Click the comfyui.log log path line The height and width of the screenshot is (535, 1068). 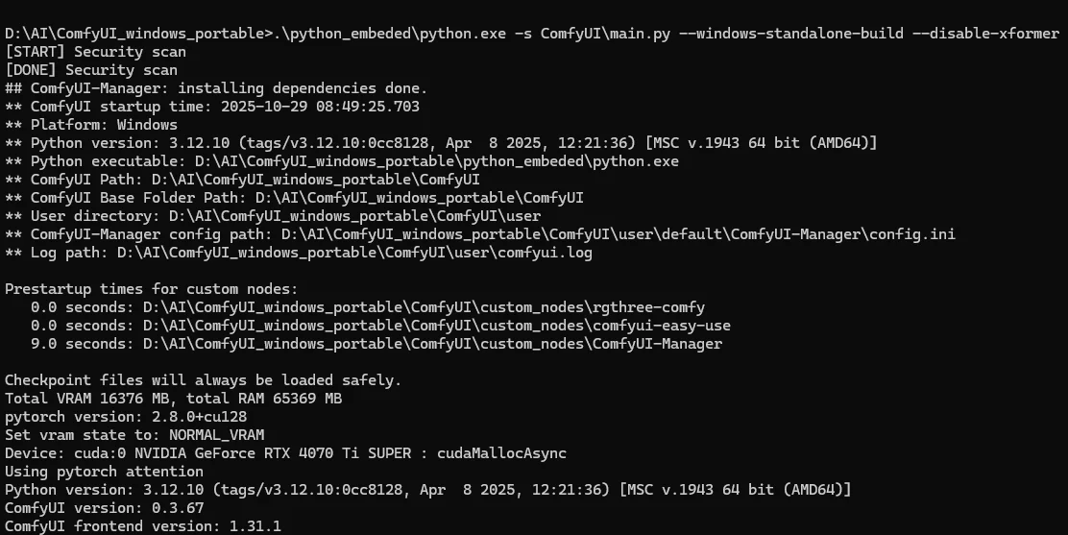click(x=299, y=253)
